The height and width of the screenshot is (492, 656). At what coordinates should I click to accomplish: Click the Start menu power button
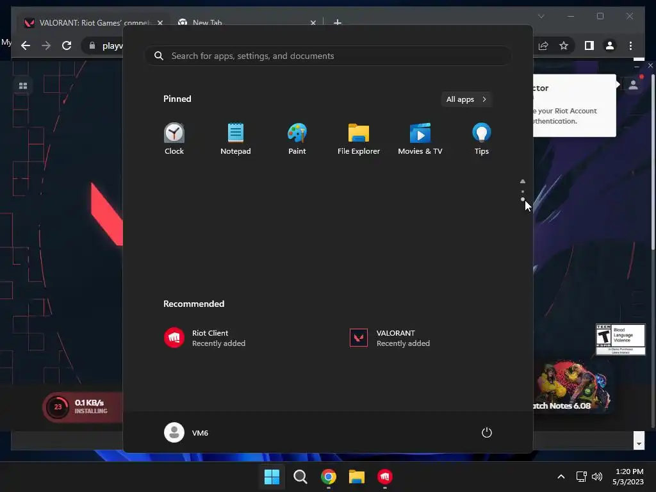(487, 432)
